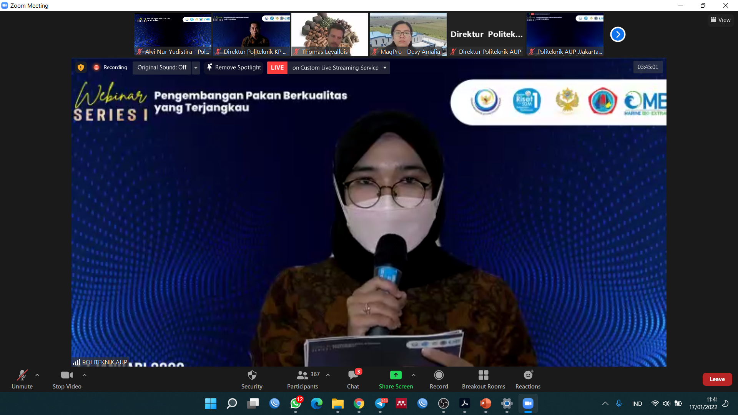Select MaqPro - Desy Amalia thumbnail
Viewport: 738px width, 415px height.
coord(408,34)
